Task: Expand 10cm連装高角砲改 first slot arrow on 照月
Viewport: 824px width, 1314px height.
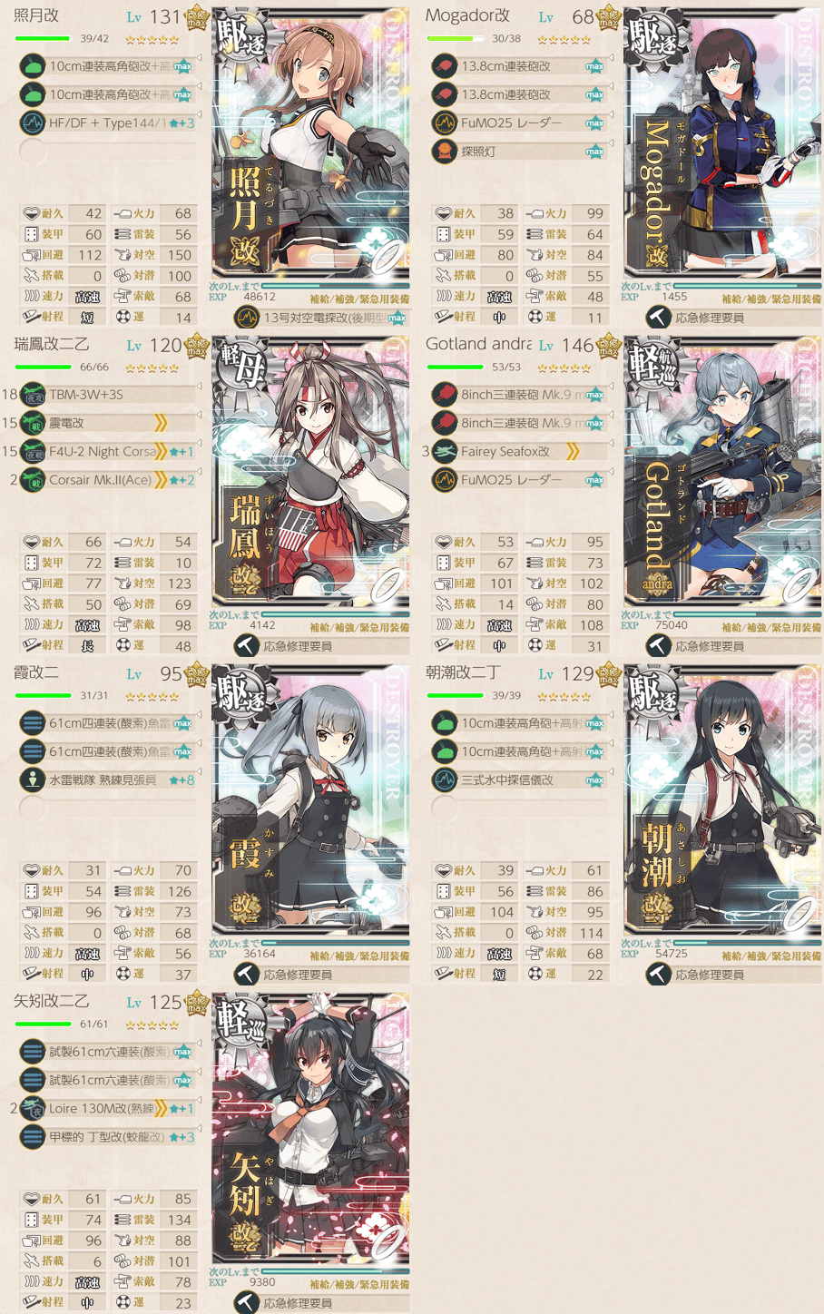Action: (x=198, y=59)
